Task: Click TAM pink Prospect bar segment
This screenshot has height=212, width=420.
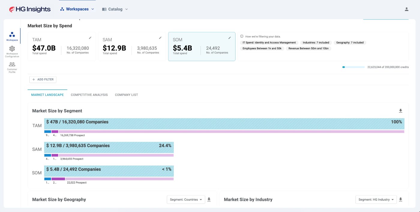Action: coord(231,132)
